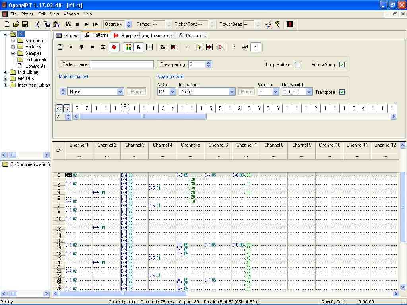
Task: Click the Channel 5 header
Action: tap(190, 145)
